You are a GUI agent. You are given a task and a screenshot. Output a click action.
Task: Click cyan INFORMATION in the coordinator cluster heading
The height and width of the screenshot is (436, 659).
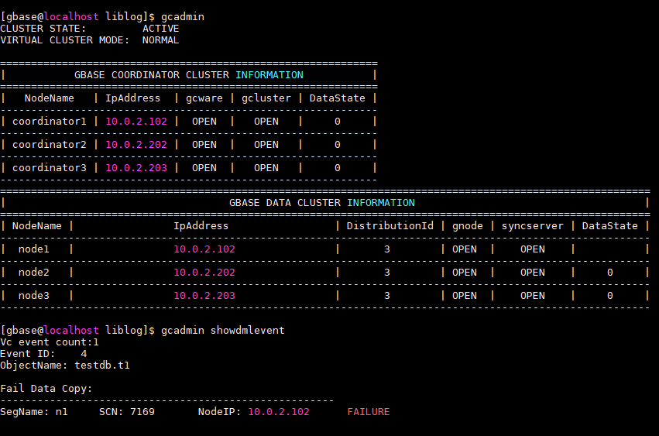click(x=269, y=75)
